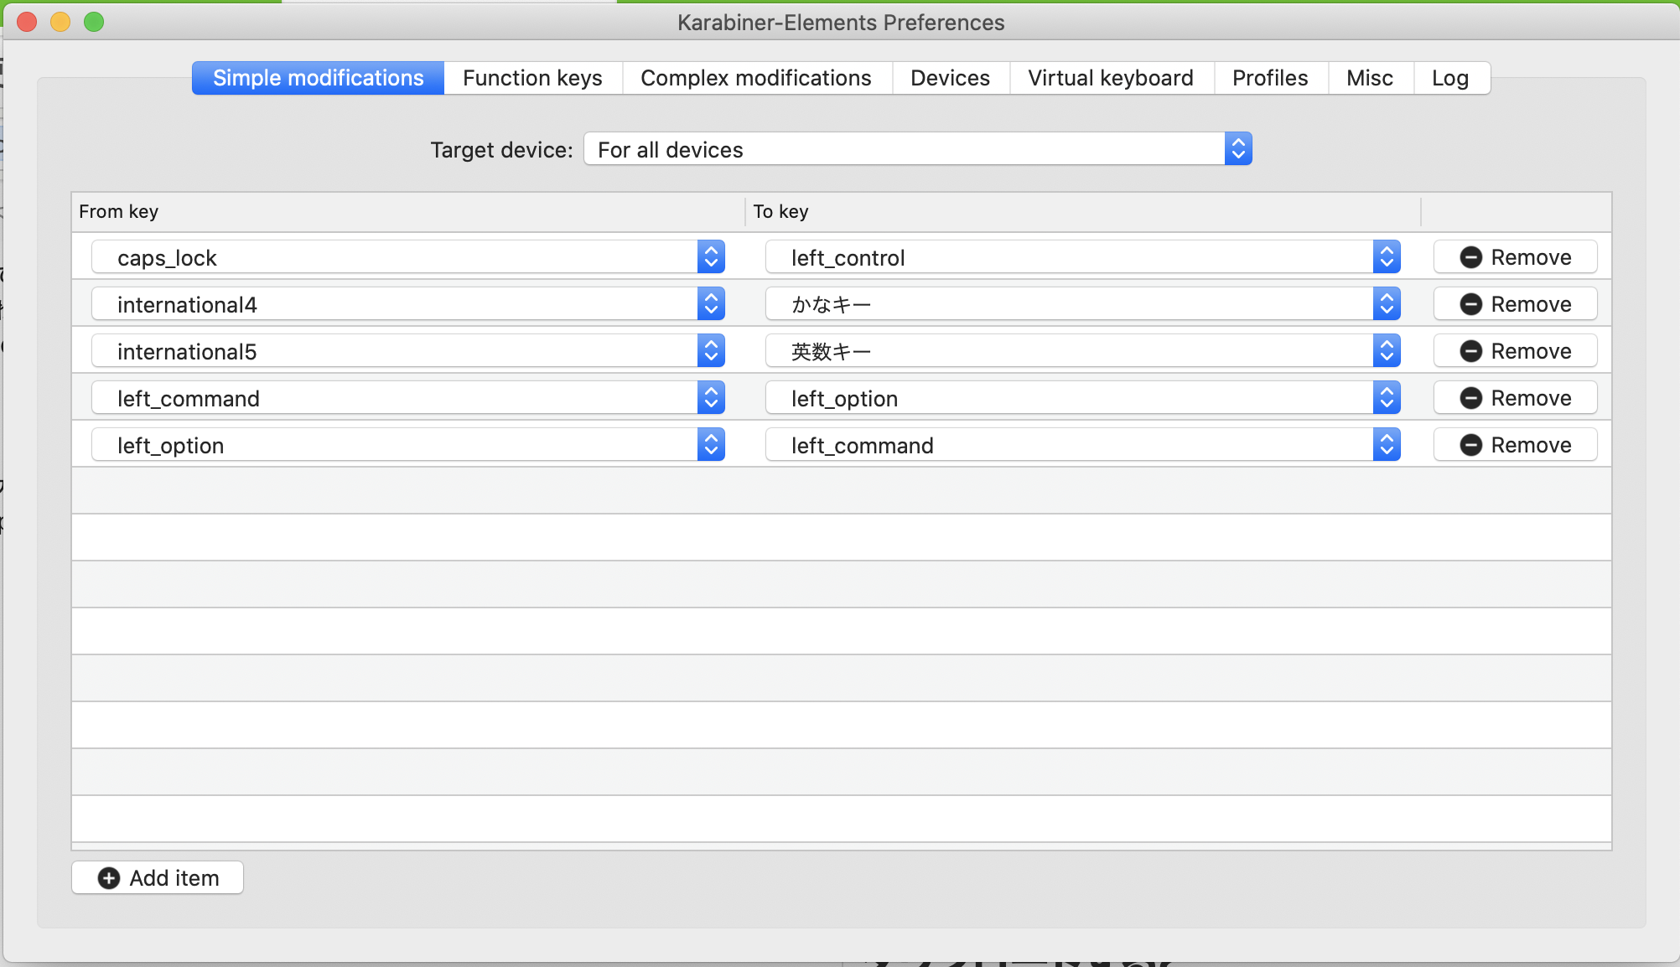Image resolution: width=1680 pixels, height=967 pixels.
Task: Change left_option to-key dropdown
Action: pos(1083,398)
